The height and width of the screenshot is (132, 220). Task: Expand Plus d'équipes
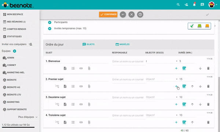28,117
